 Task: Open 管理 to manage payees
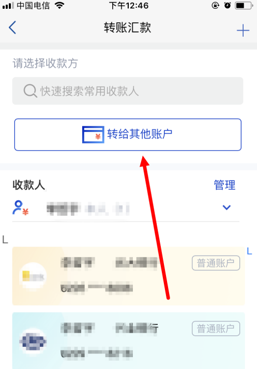[x=224, y=185]
